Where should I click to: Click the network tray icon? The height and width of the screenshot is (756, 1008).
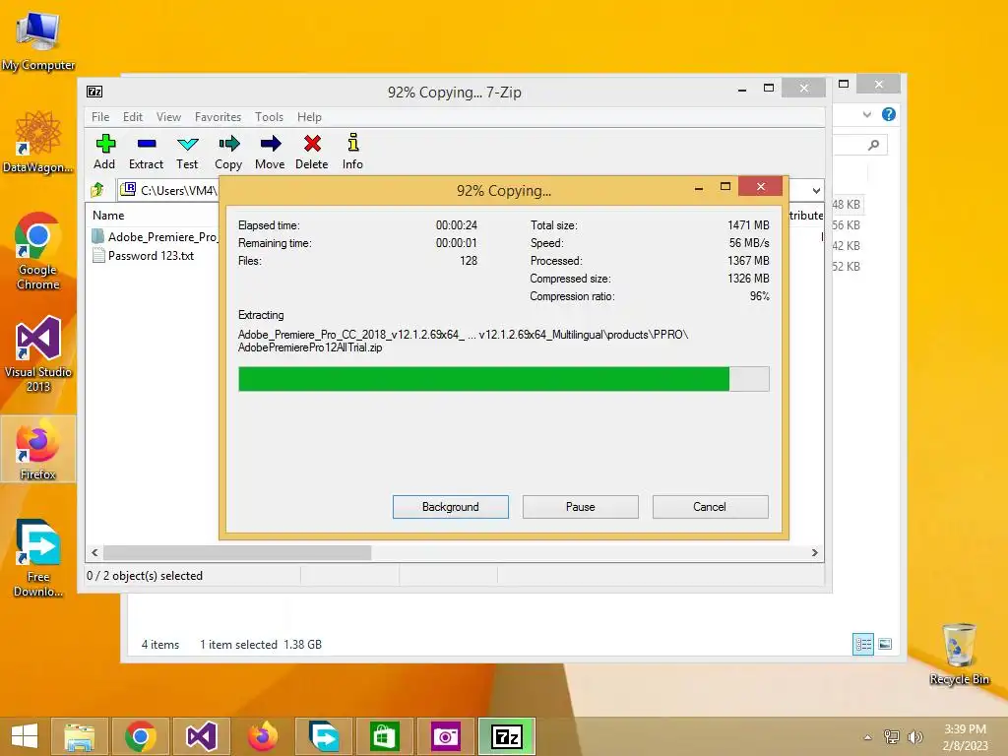tap(892, 737)
